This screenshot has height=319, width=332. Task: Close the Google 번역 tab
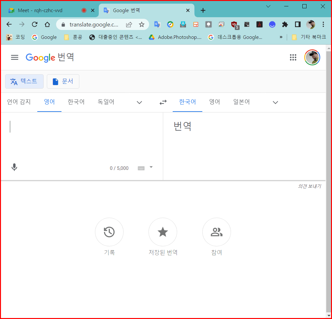pyautogui.click(x=188, y=11)
